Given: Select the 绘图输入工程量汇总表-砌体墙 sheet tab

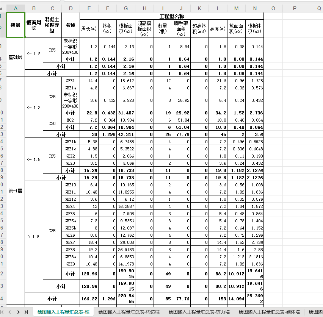Looking at the screenshot, I should pyautogui.click(x=269, y=312).
